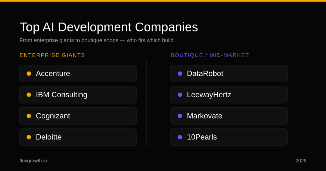This screenshot has height=171, width=326.
Task: Select the Markovate entry
Action: 229,116
